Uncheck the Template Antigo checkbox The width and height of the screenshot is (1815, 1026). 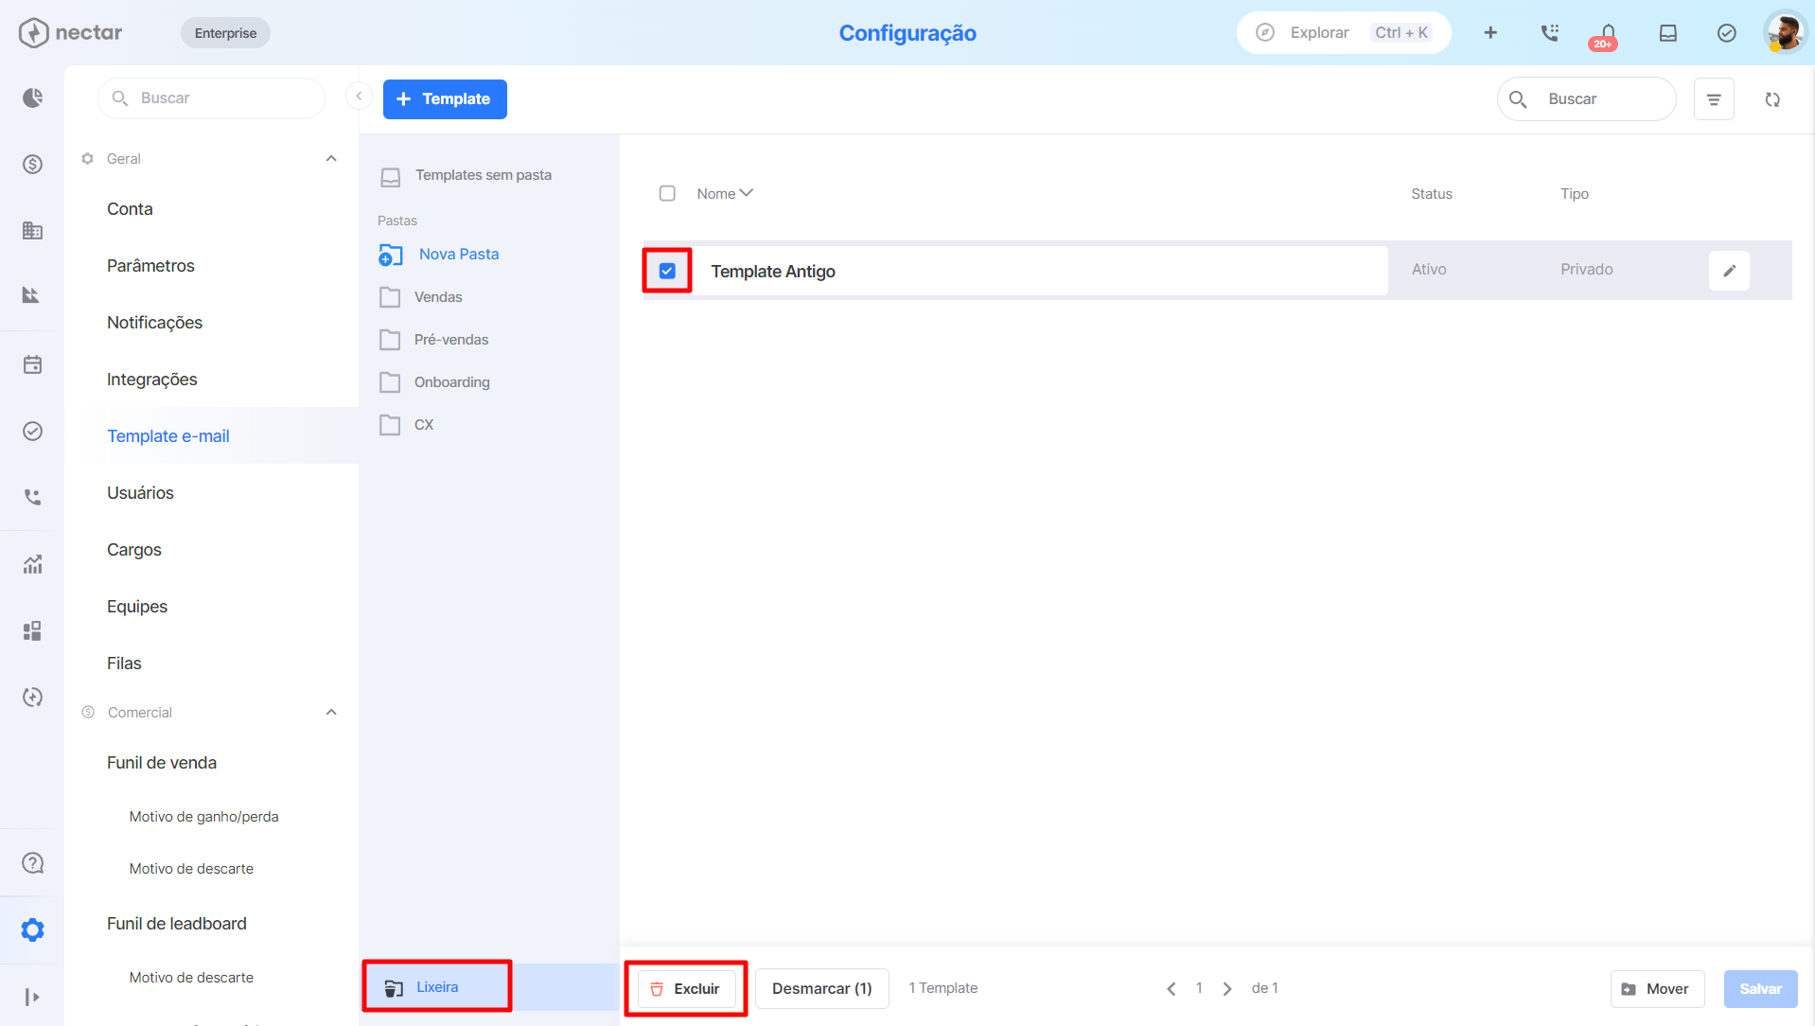[667, 271]
